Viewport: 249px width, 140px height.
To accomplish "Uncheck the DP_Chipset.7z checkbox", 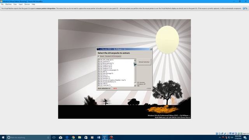I will pos(99,61).
